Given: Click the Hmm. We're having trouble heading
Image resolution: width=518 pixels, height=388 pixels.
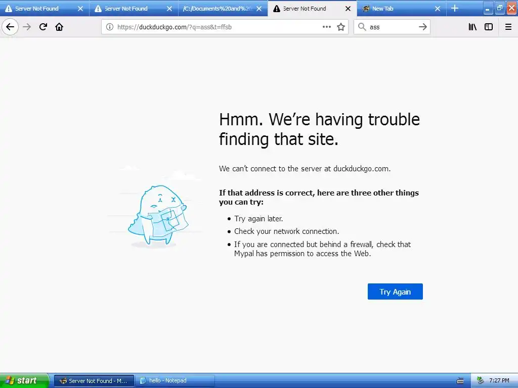Looking at the screenshot, I should coord(319,129).
